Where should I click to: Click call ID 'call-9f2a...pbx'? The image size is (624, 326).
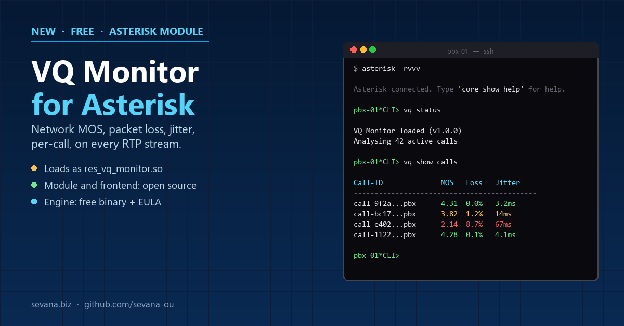(385, 203)
